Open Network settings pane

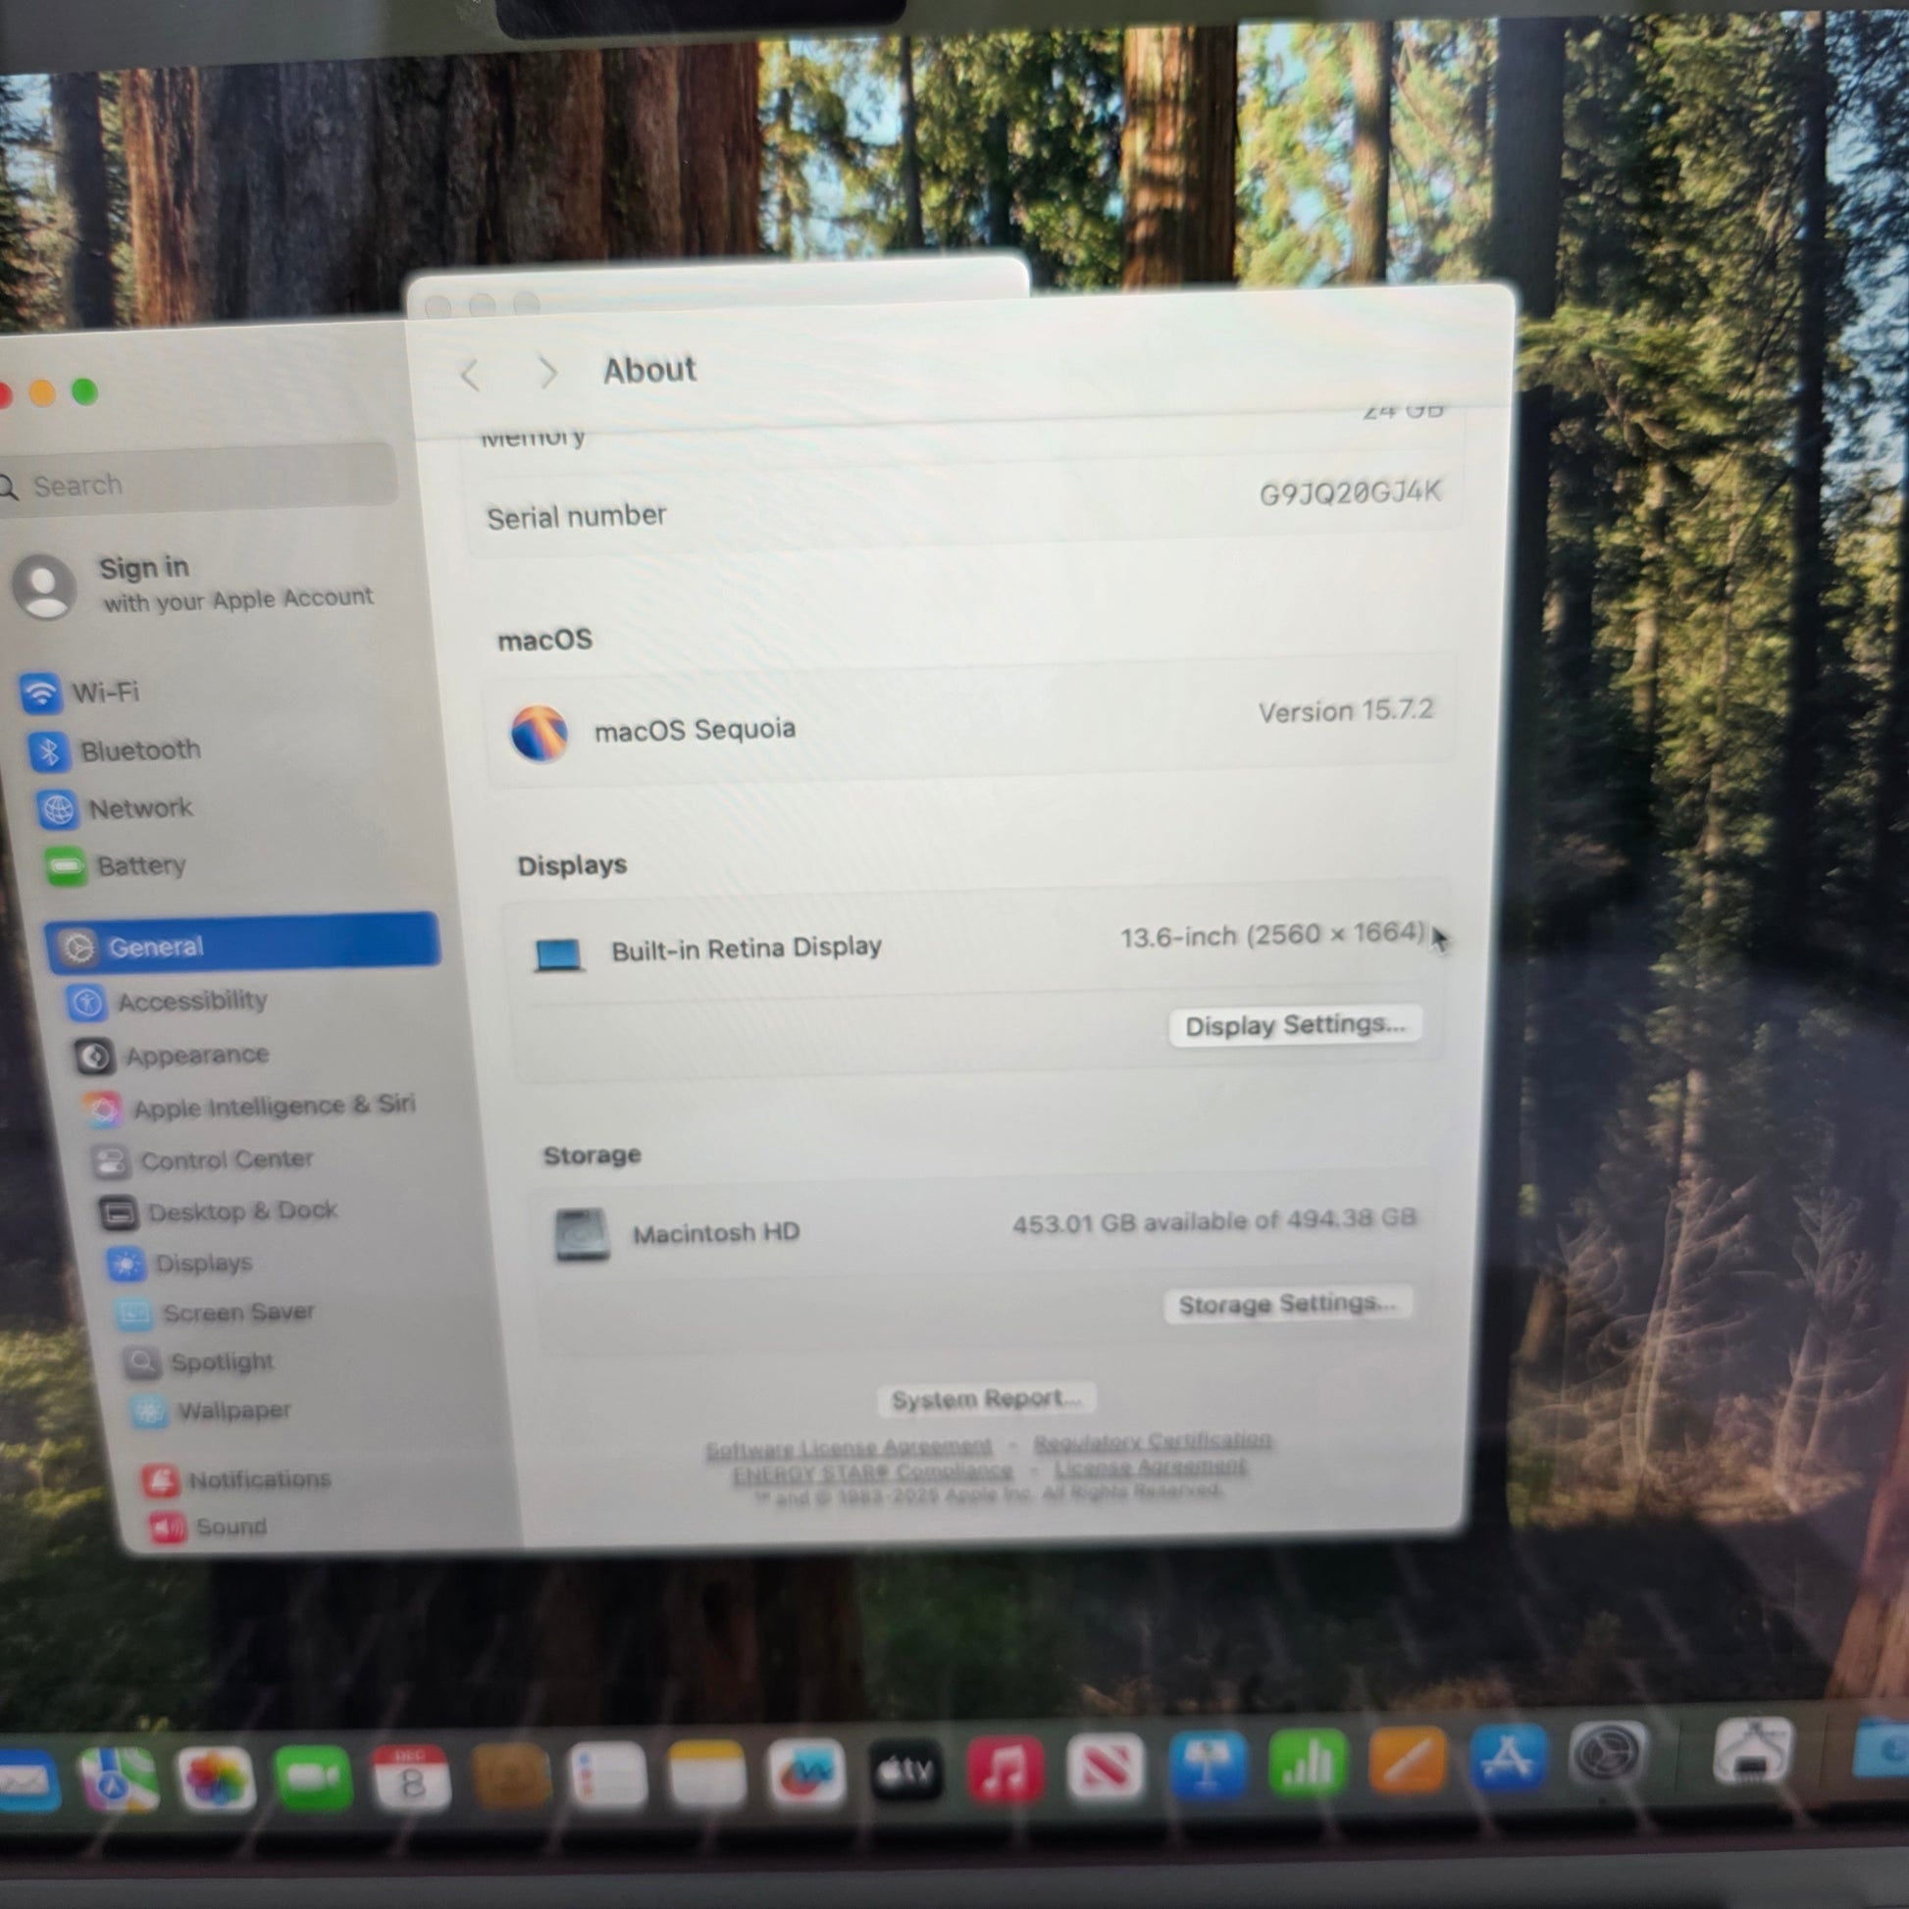(x=139, y=808)
